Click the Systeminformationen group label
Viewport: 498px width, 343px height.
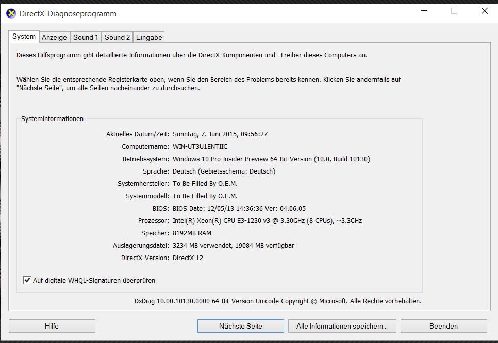pyautogui.click(x=53, y=118)
